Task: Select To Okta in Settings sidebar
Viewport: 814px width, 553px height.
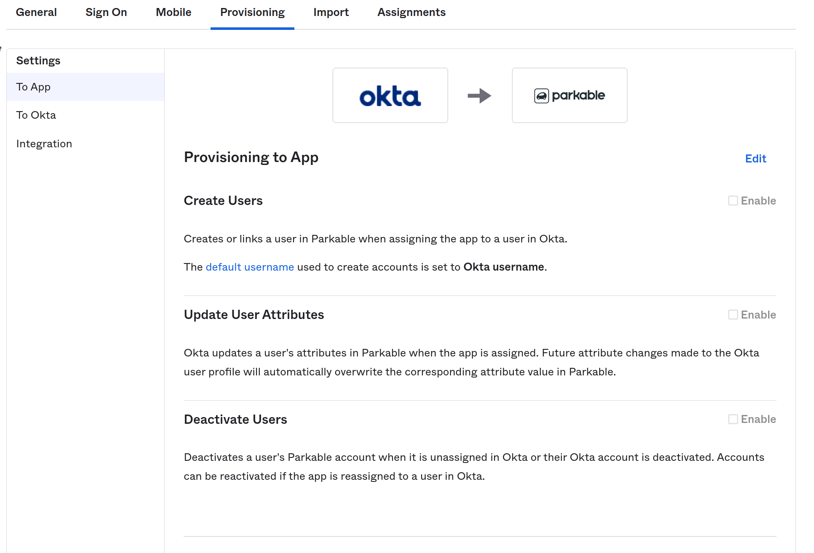Action: [85, 115]
